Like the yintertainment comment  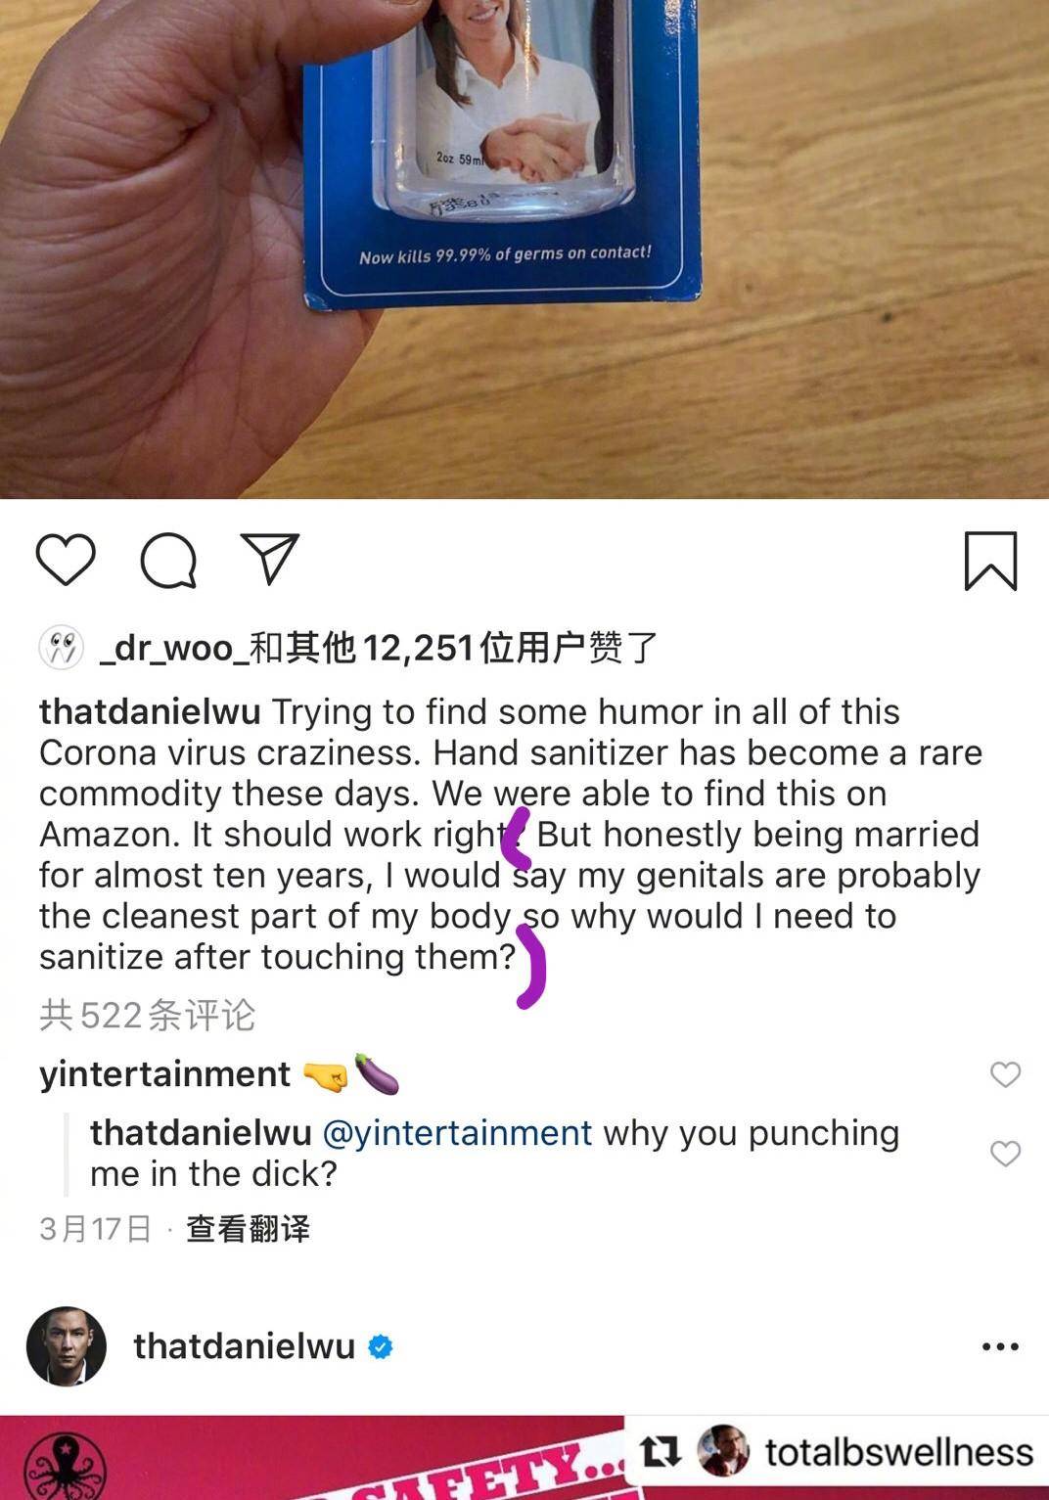[x=1005, y=1074]
